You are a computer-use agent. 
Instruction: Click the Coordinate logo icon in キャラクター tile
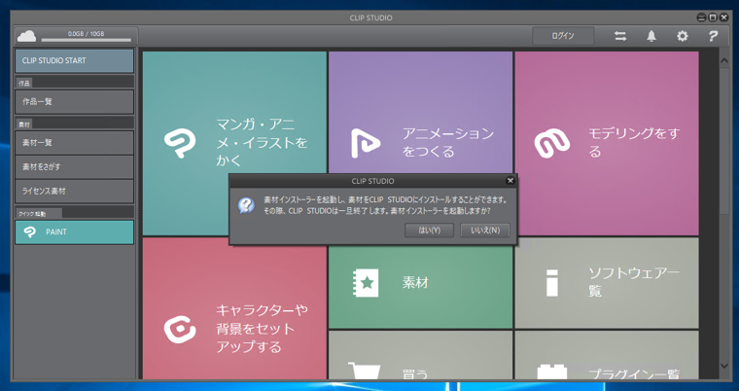coord(180,330)
